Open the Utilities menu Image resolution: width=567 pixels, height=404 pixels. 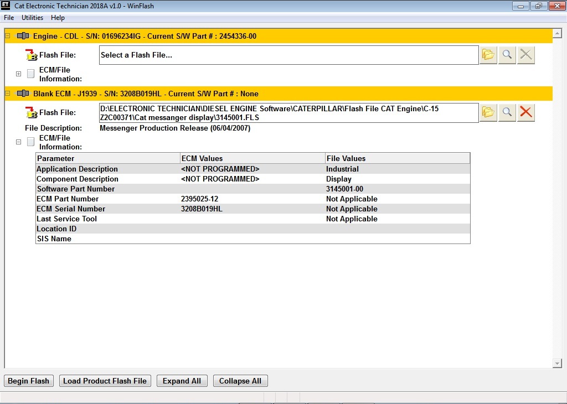pos(32,18)
